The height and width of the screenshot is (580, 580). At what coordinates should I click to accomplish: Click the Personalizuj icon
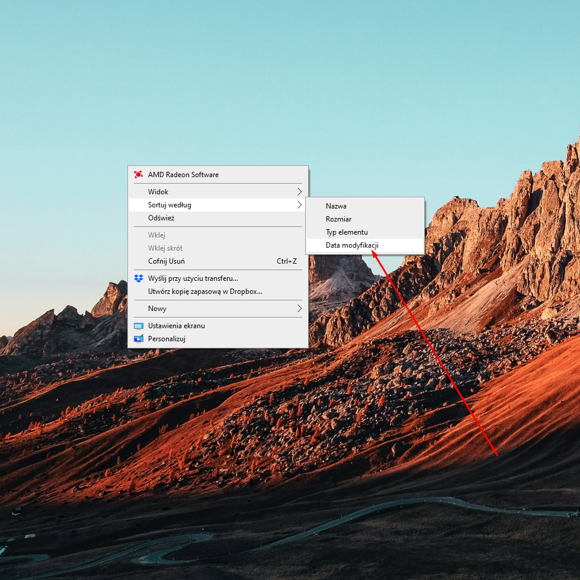pos(139,339)
